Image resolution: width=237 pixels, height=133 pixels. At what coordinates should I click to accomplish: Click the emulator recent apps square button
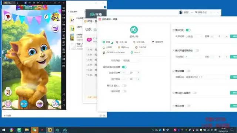coord(64,105)
